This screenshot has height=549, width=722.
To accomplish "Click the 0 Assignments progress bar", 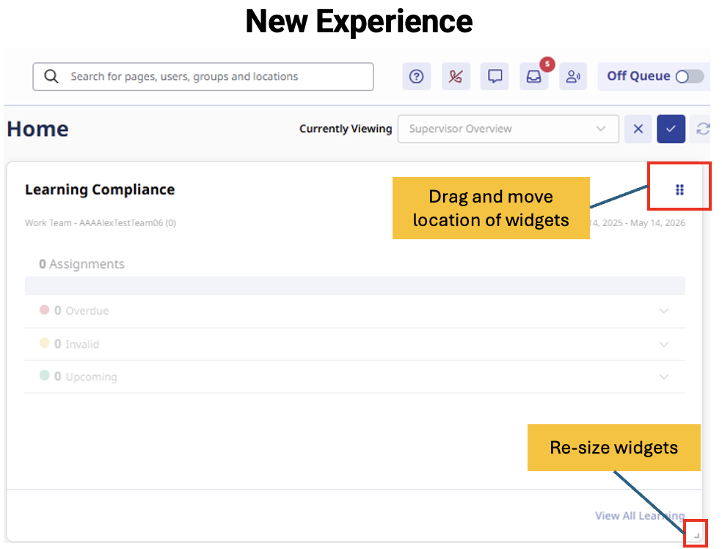I will point(354,286).
